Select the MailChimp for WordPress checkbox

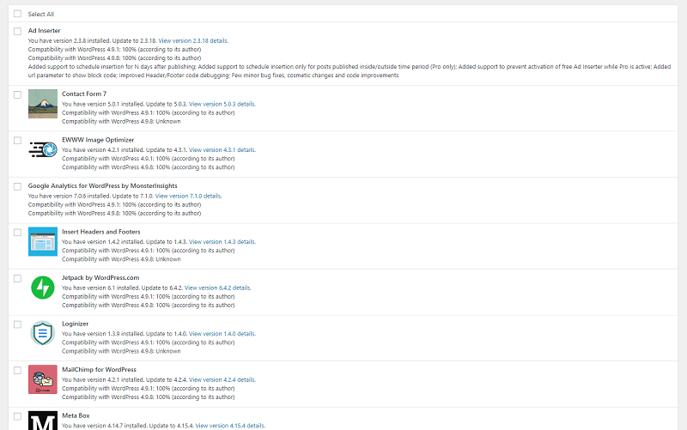pyautogui.click(x=17, y=371)
